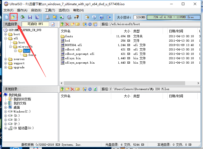Viewport: 203px width, 149px height.
Task: Open the 启动(B) menu
Action: pos(36,10)
